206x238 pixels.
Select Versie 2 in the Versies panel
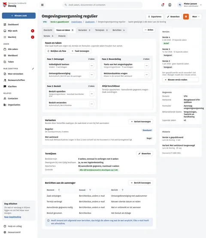coord(180,64)
